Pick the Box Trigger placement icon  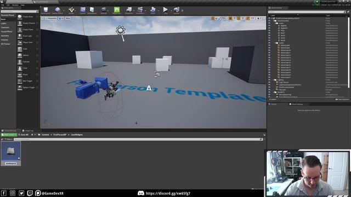[20, 81]
